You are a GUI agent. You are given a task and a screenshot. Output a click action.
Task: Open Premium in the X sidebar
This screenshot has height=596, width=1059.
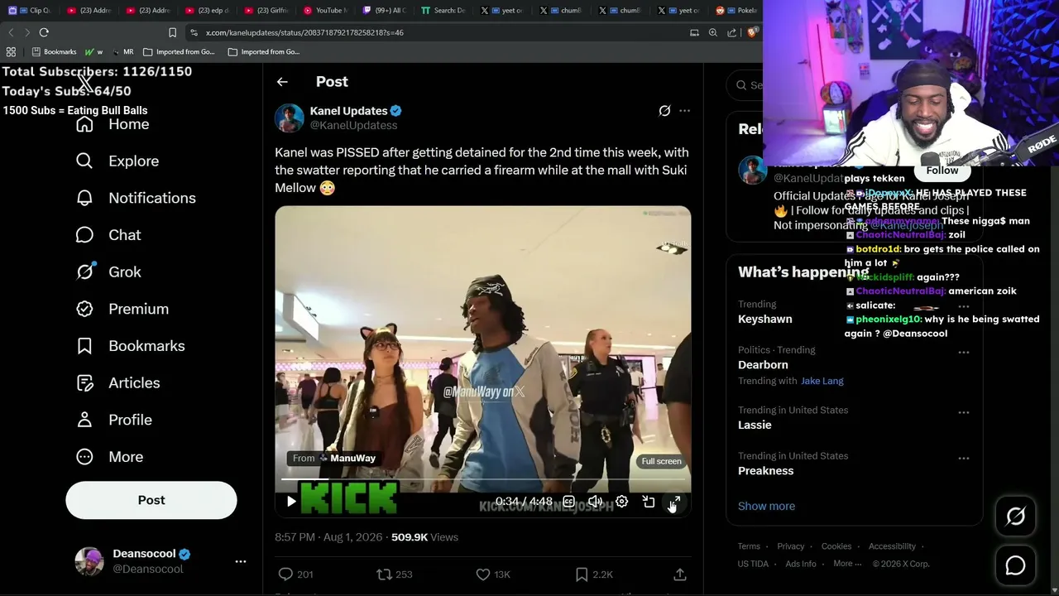(x=122, y=309)
